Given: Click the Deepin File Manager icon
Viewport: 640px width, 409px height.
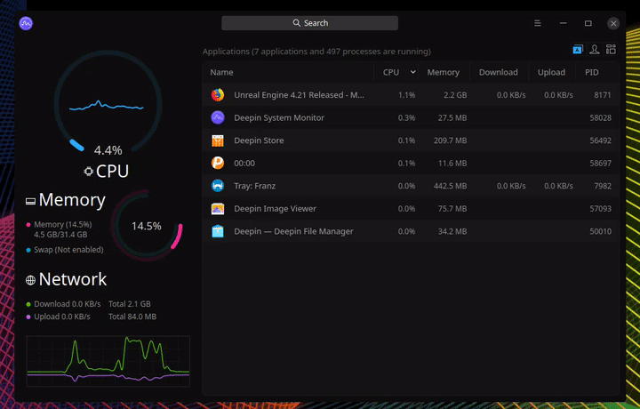Looking at the screenshot, I should click(x=218, y=231).
